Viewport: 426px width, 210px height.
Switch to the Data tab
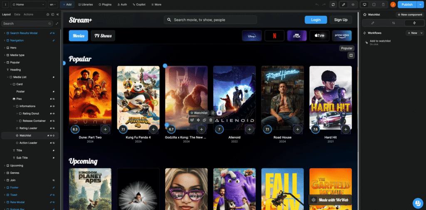17,15
